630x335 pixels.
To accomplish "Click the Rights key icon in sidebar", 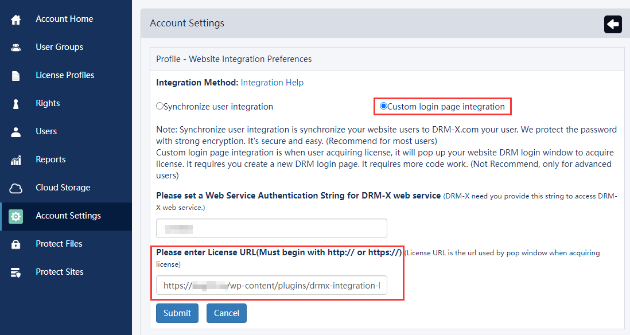I will [x=15, y=103].
